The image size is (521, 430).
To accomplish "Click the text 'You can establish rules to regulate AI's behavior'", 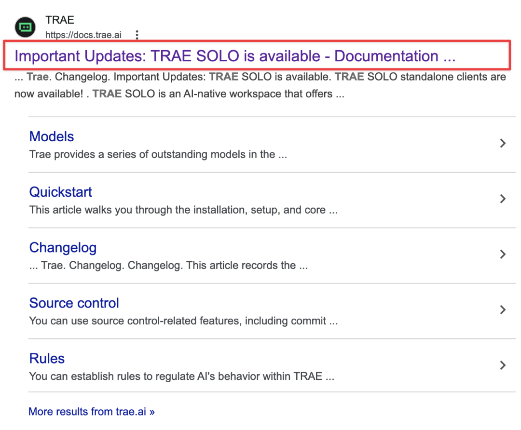I will pos(182,376).
